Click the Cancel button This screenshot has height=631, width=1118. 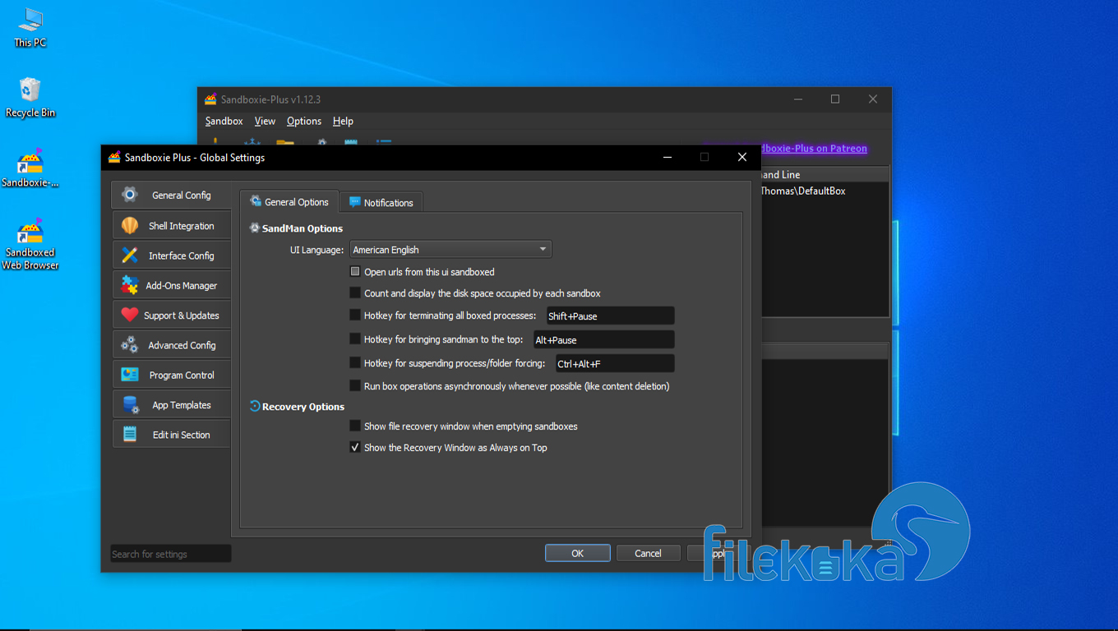648,554
